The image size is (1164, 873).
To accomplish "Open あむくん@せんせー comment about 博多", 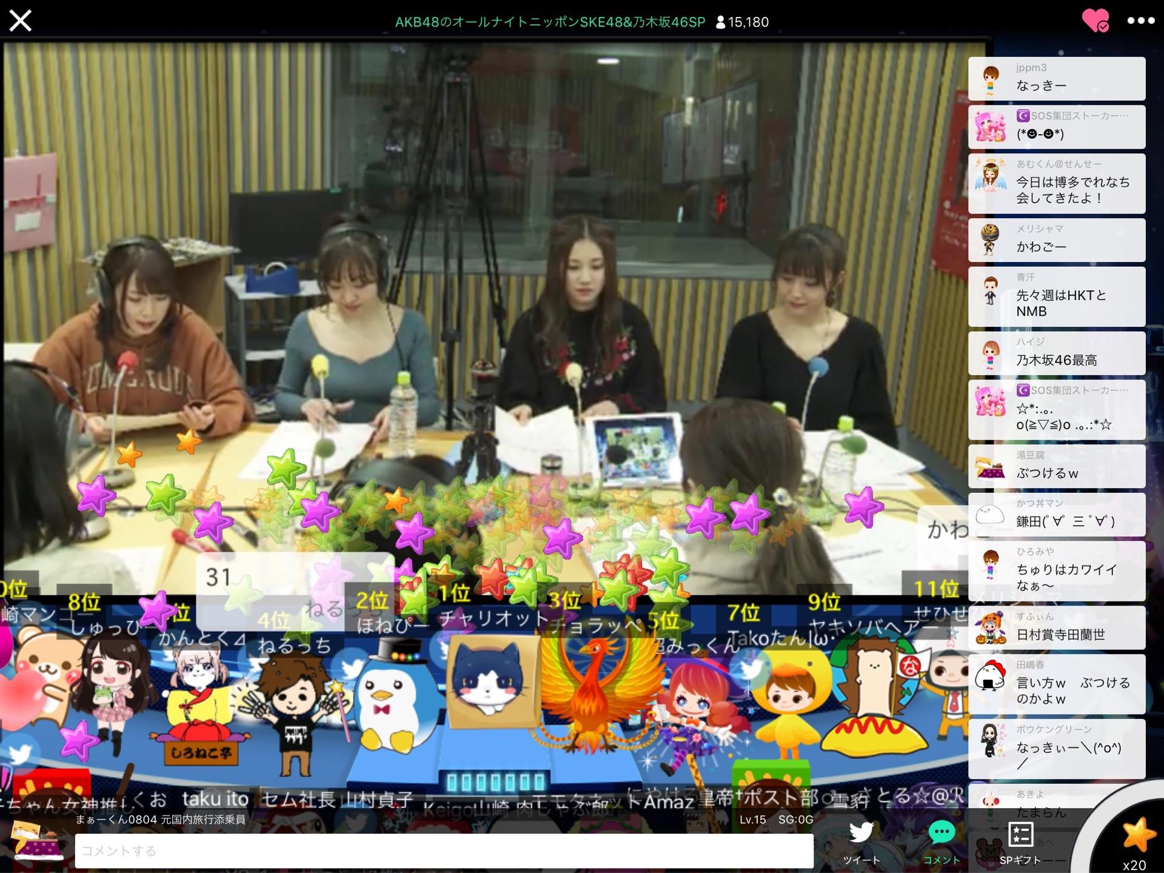I will (x=1057, y=183).
